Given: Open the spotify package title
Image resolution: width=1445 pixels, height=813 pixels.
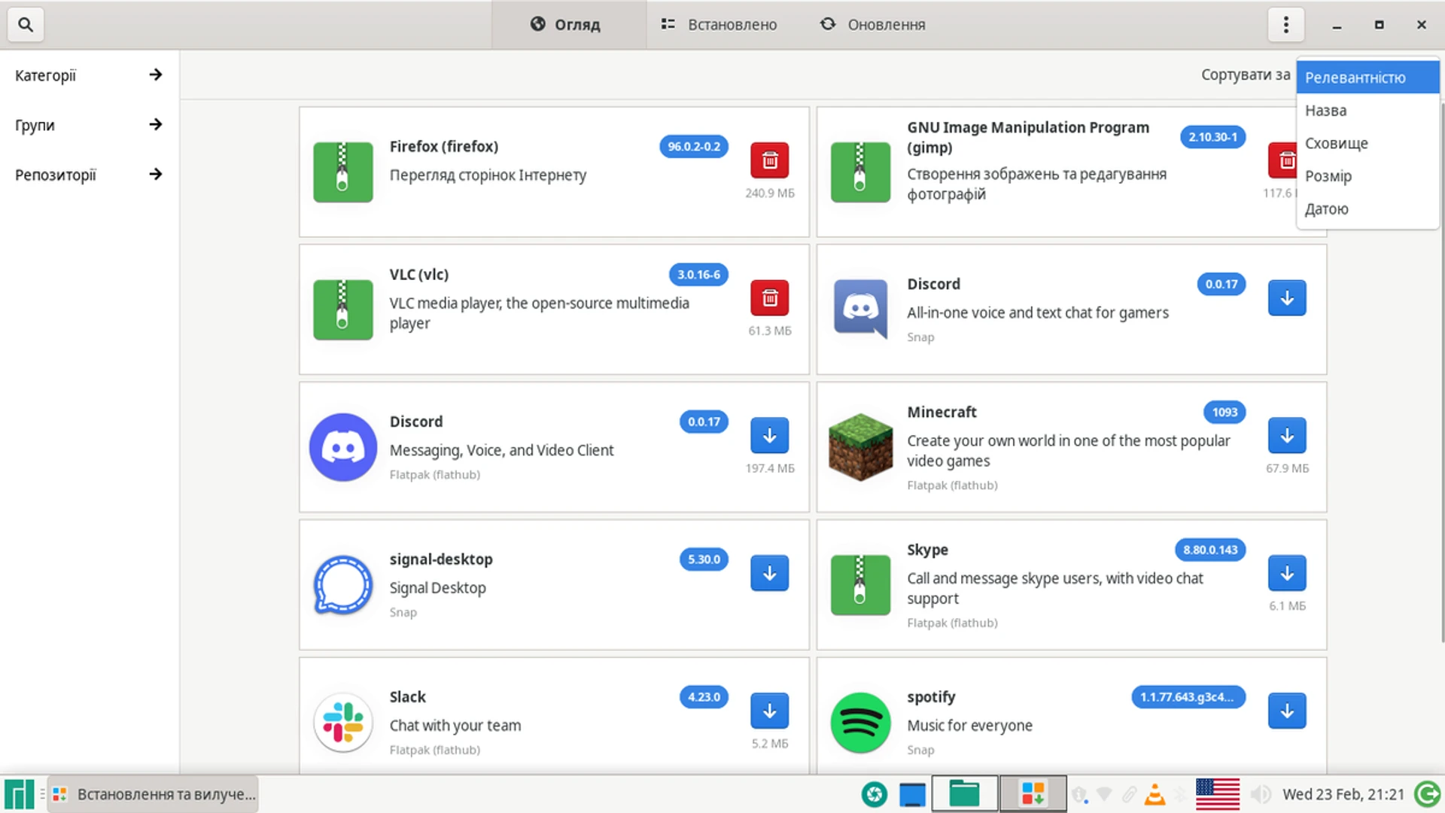Looking at the screenshot, I should (x=931, y=697).
